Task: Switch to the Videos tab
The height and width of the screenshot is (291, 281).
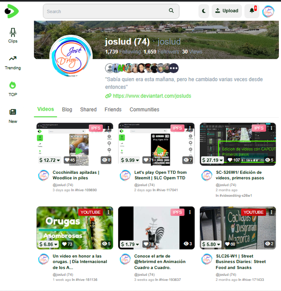Action: click(x=46, y=109)
